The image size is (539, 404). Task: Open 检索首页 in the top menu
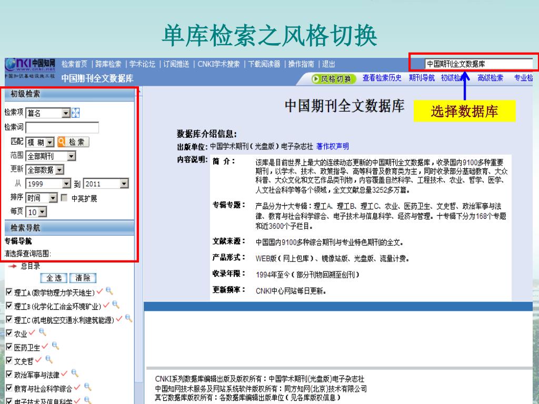75,64
